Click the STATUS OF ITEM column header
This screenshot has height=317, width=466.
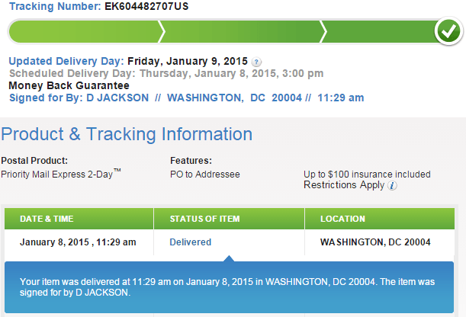click(x=204, y=219)
